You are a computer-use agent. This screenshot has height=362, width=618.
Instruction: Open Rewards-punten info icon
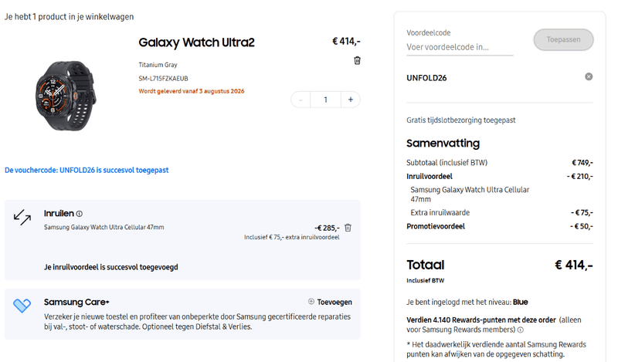coord(520,330)
